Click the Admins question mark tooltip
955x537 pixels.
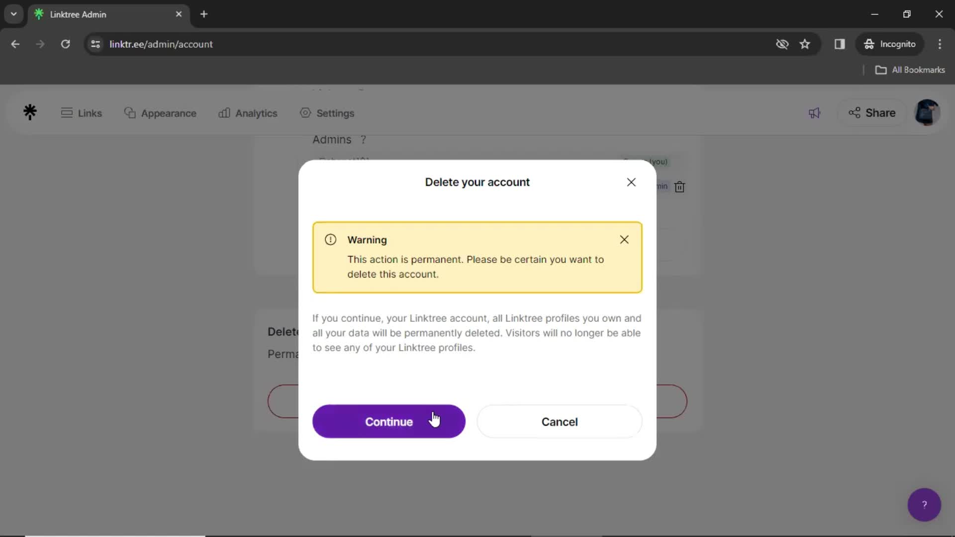coord(364,140)
